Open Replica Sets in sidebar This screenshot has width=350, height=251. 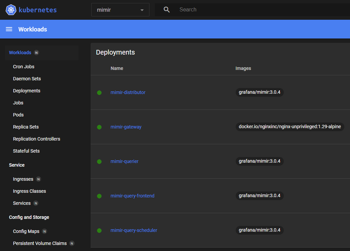point(26,127)
